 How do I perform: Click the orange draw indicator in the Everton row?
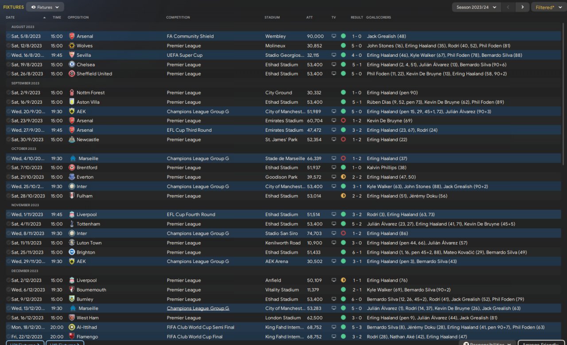click(x=343, y=177)
